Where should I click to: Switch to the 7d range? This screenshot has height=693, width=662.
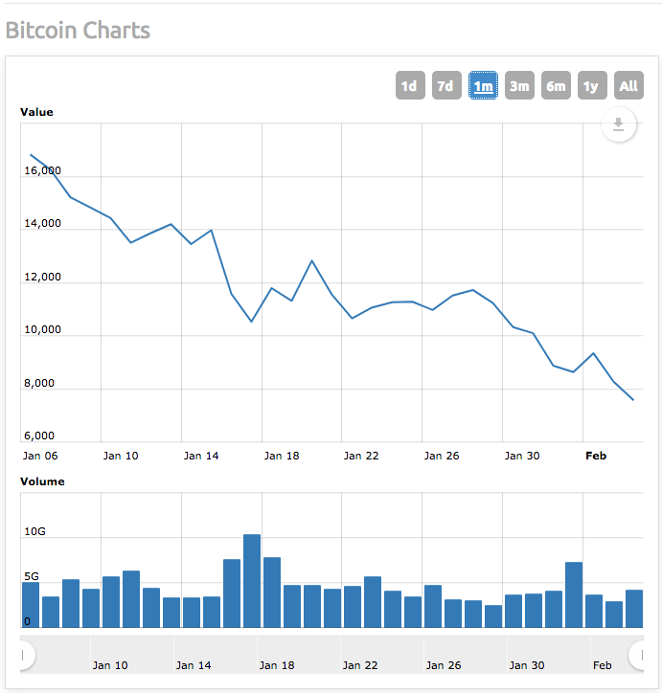tap(446, 85)
